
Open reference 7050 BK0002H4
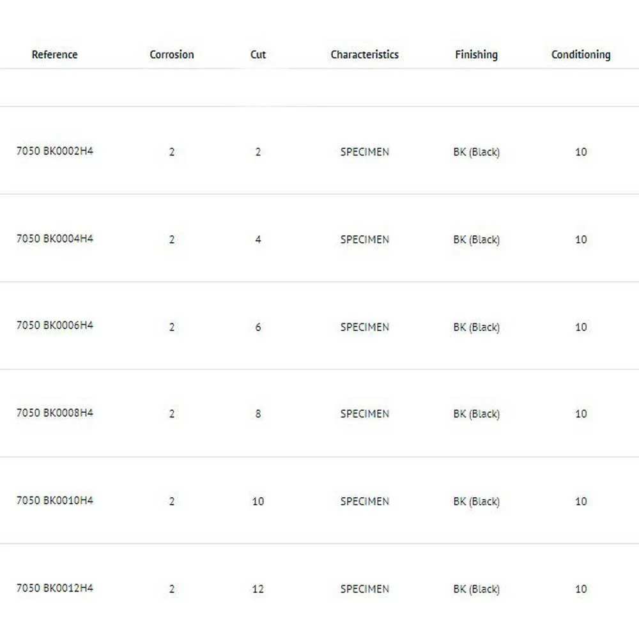pos(54,151)
